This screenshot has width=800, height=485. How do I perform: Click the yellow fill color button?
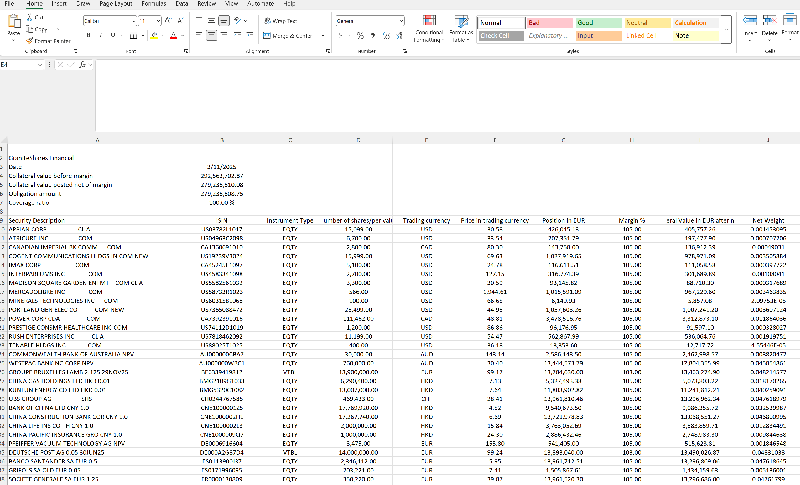tap(154, 35)
